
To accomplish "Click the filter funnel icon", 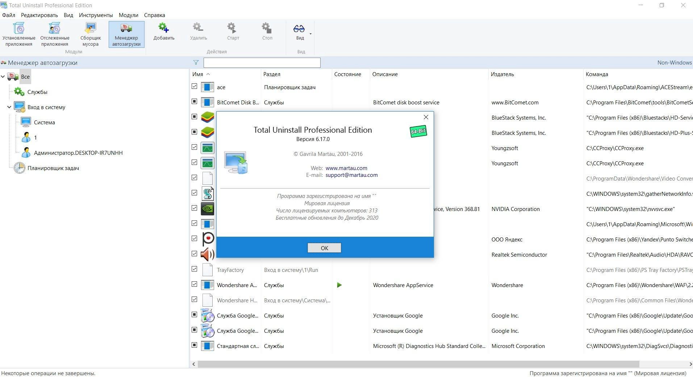I will 196,62.
